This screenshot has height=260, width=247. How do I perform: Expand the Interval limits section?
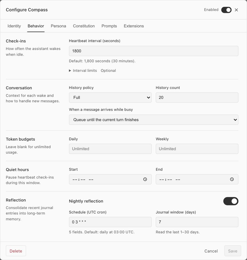[x=83, y=71]
